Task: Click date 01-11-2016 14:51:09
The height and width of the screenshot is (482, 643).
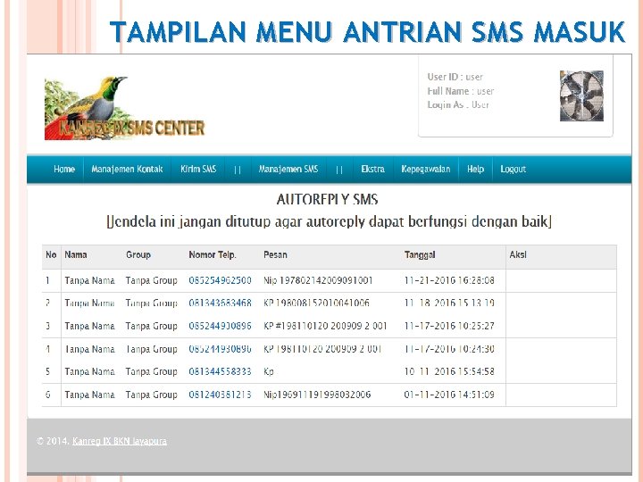Action: click(449, 395)
